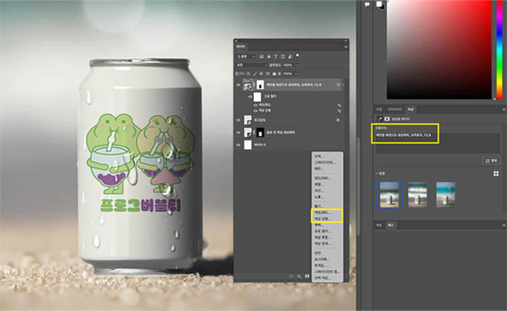The image size is (507, 311).
Task: Hide the 레이어 0 layer eye
Action: point(239,145)
